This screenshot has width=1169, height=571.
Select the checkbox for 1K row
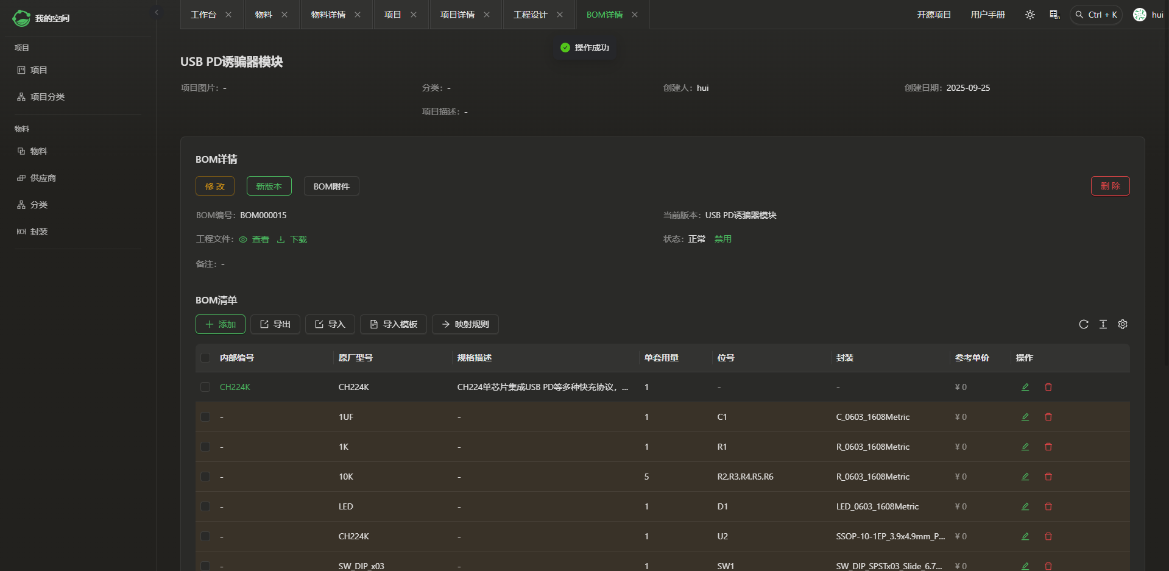(x=205, y=447)
